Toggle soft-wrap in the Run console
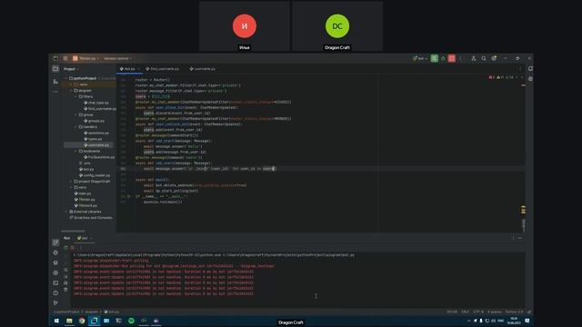Viewport: 582px width, 327px height. pyautogui.click(x=66, y=270)
